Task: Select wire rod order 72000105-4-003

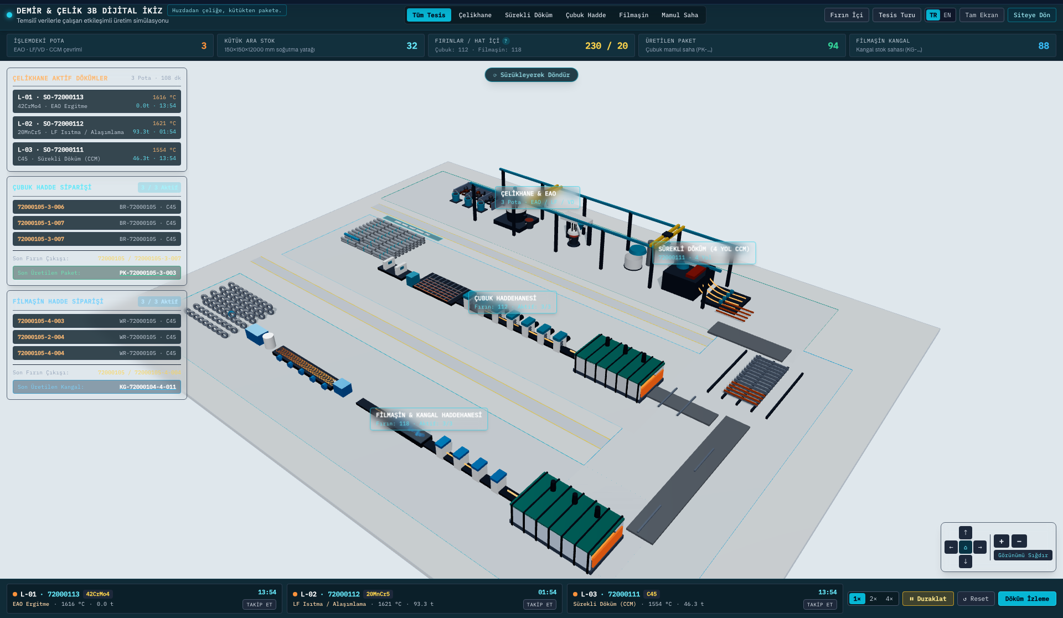Action: pyautogui.click(x=97, y=321)
